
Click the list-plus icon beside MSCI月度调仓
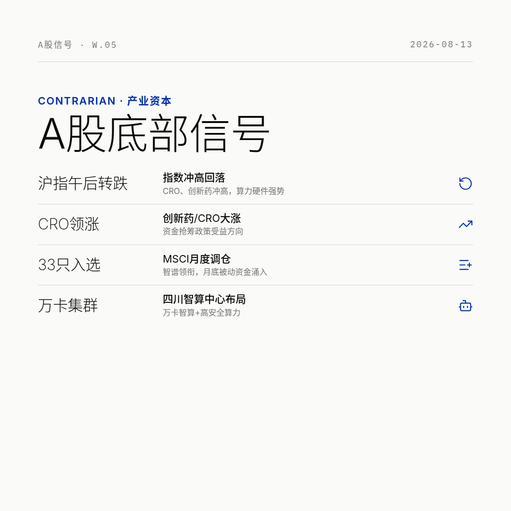click(x=466, y=265)
